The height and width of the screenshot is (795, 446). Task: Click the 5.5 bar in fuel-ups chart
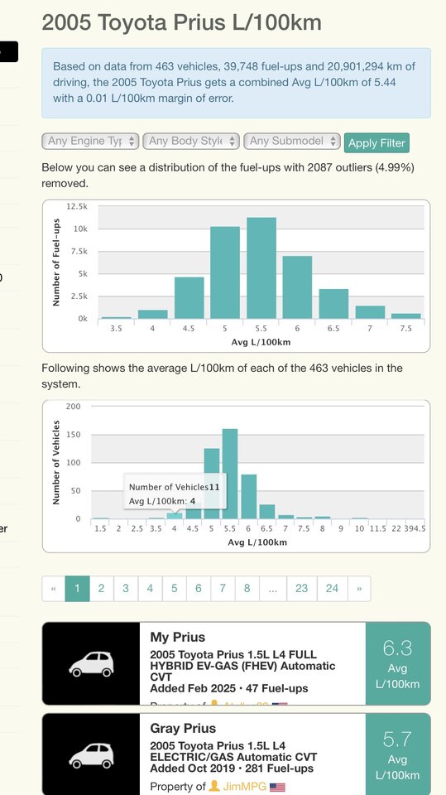[x=261, y=267]
